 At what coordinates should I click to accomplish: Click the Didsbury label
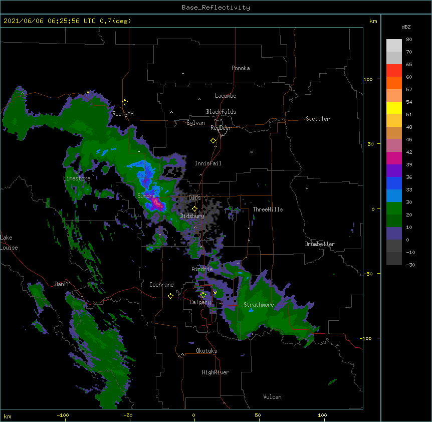coord(192,216)
